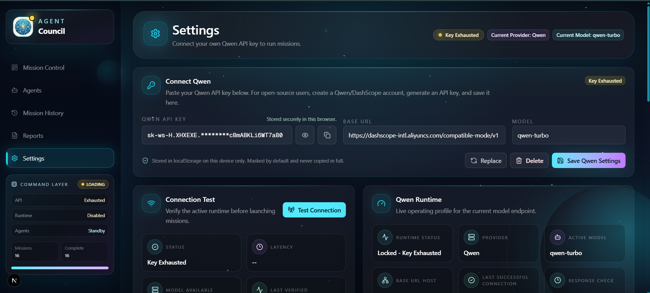
Task: Click the 'Connect Qwen' heading
Action: pyautogui.click(x=188, y=81)
